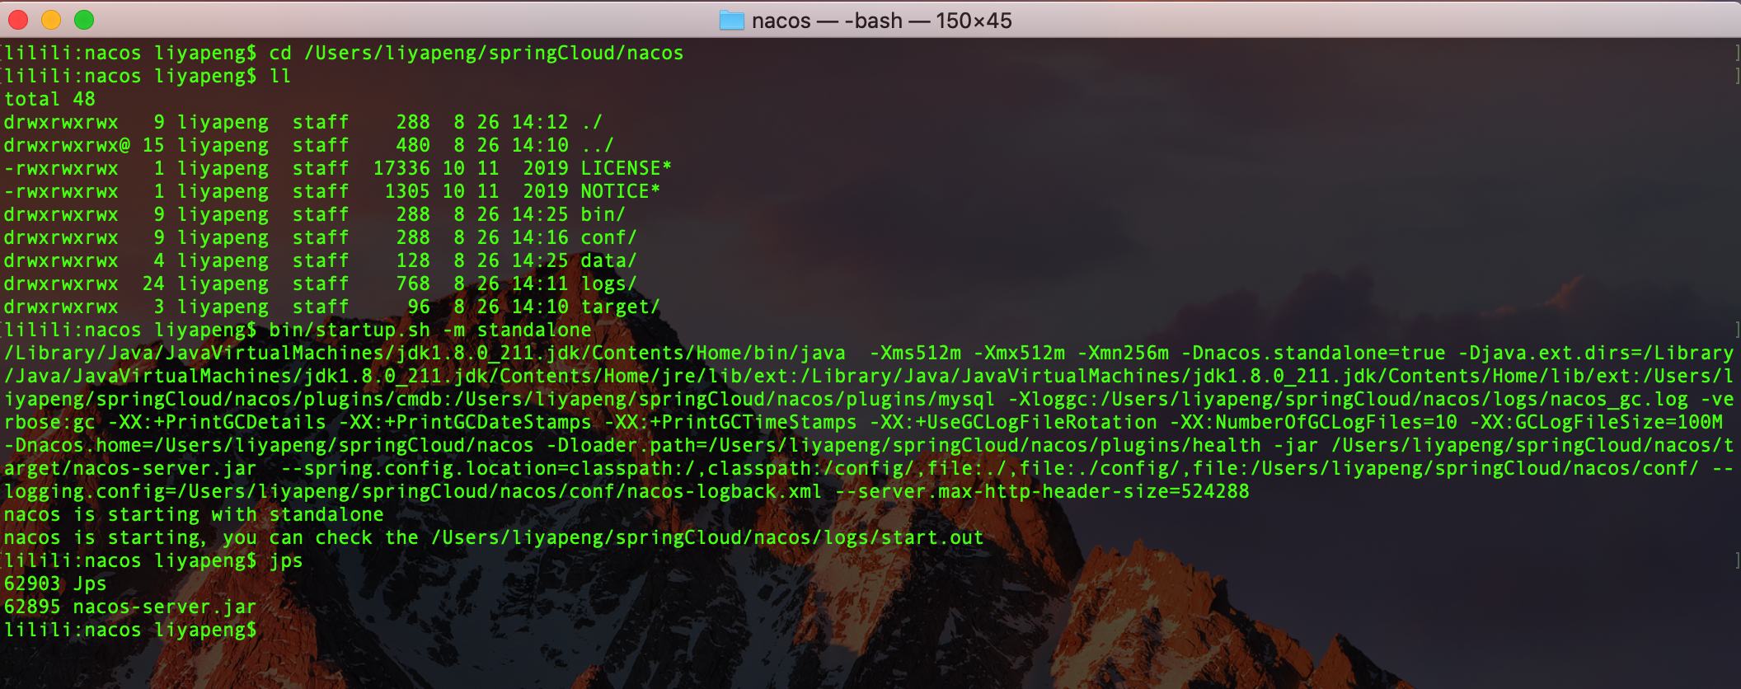Click the '62903 Jps' process line
Screen dimensions: 1741x689
click(55, 584)
